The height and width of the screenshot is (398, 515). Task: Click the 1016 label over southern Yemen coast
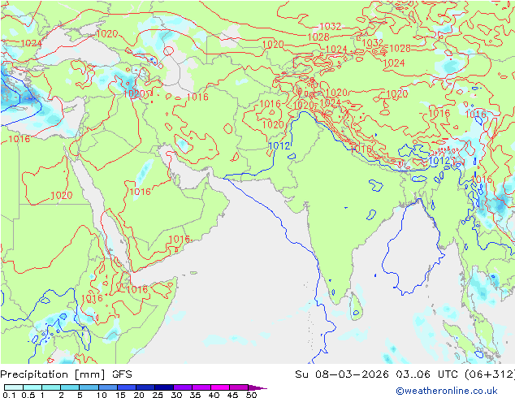coord(179,239)
